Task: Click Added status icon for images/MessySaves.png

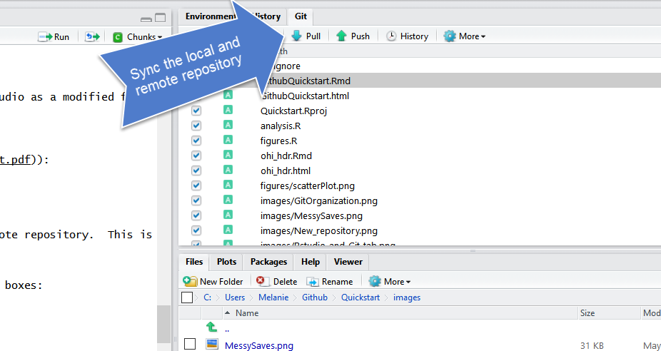Action: tap(228, 215)
